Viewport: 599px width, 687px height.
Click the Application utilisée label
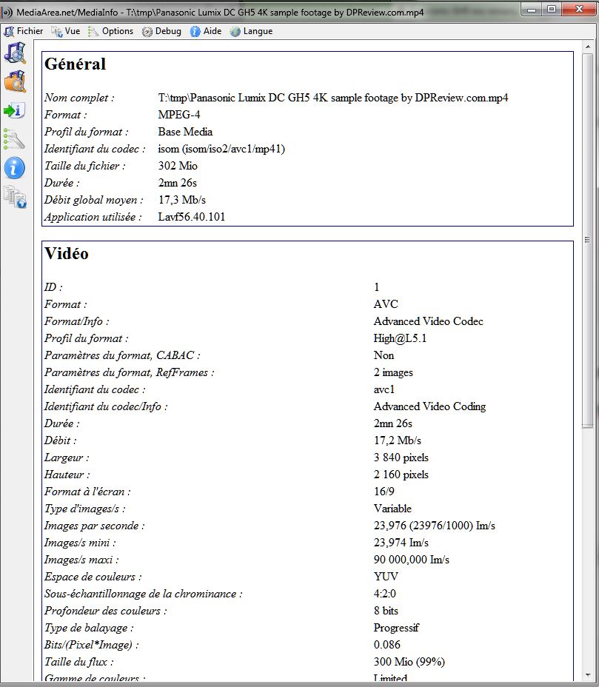pos(93,217)
